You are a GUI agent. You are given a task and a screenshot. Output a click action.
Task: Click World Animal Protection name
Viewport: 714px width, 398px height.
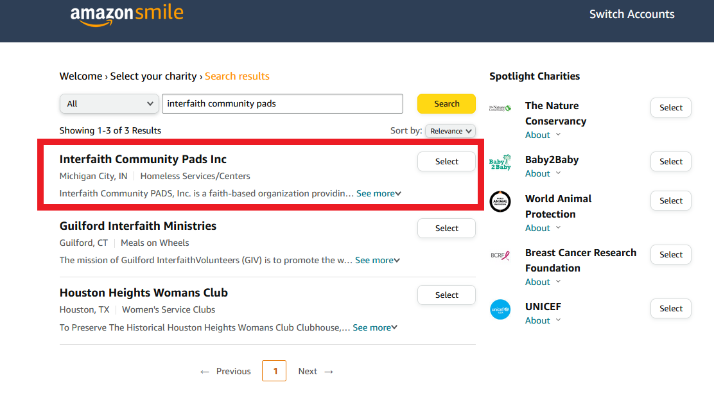[x=558, y=207]
